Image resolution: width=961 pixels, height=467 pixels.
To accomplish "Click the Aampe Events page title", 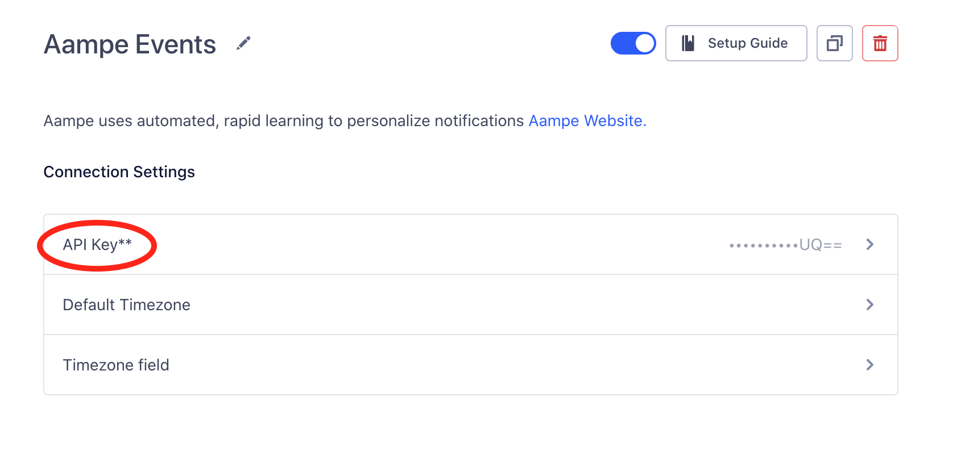I will [130, 44].
